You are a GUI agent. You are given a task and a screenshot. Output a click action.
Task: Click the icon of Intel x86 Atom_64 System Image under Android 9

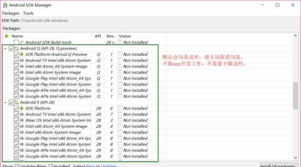point(21,126)
